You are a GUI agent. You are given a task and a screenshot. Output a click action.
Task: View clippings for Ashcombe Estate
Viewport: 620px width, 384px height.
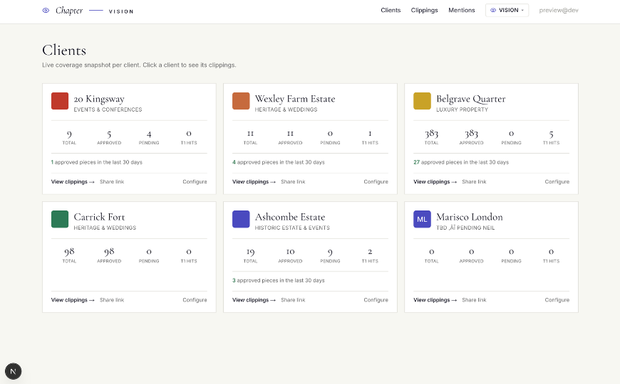coord(254,300)
